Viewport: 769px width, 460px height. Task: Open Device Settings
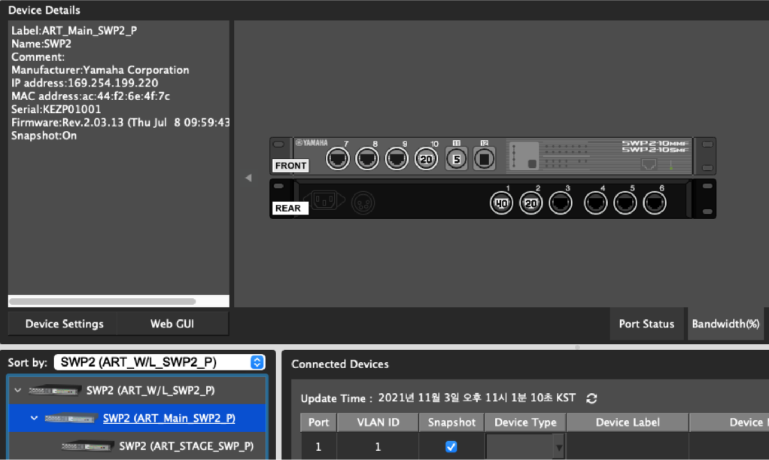64,324
